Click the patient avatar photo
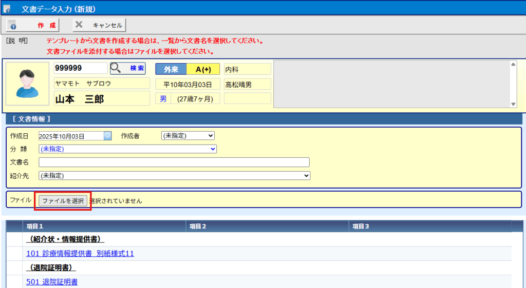The height and width of the screenshot is (288, 526). pos(27,84)
